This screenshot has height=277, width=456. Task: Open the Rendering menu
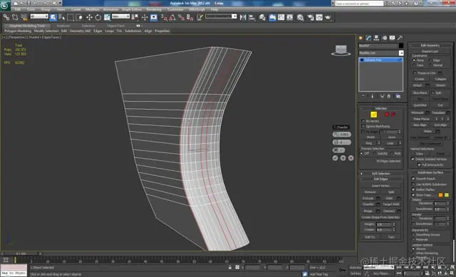154,9
